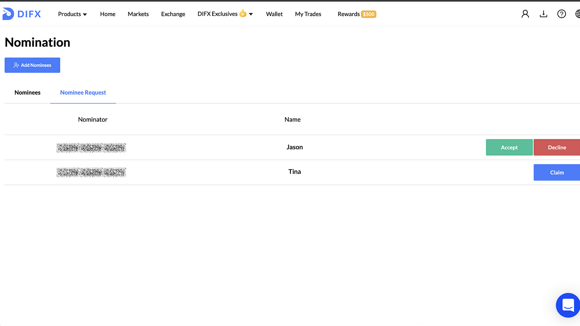
Task: Go to Home in the navigation
Action: 108,14
